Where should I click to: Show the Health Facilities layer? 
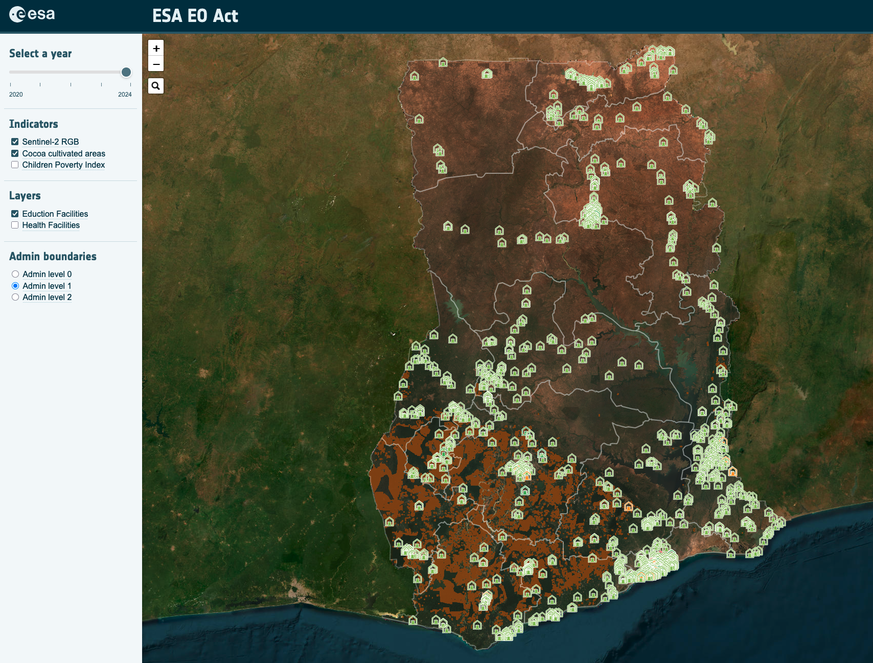pyautogui.click(x=15, y=225)
